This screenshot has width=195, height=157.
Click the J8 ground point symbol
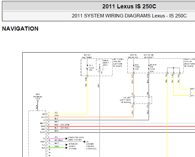84,142
